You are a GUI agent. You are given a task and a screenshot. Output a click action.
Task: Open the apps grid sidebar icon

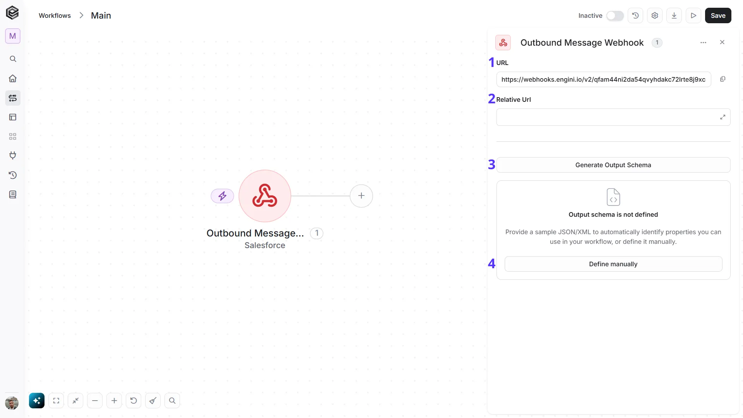(x=13, y=137)
